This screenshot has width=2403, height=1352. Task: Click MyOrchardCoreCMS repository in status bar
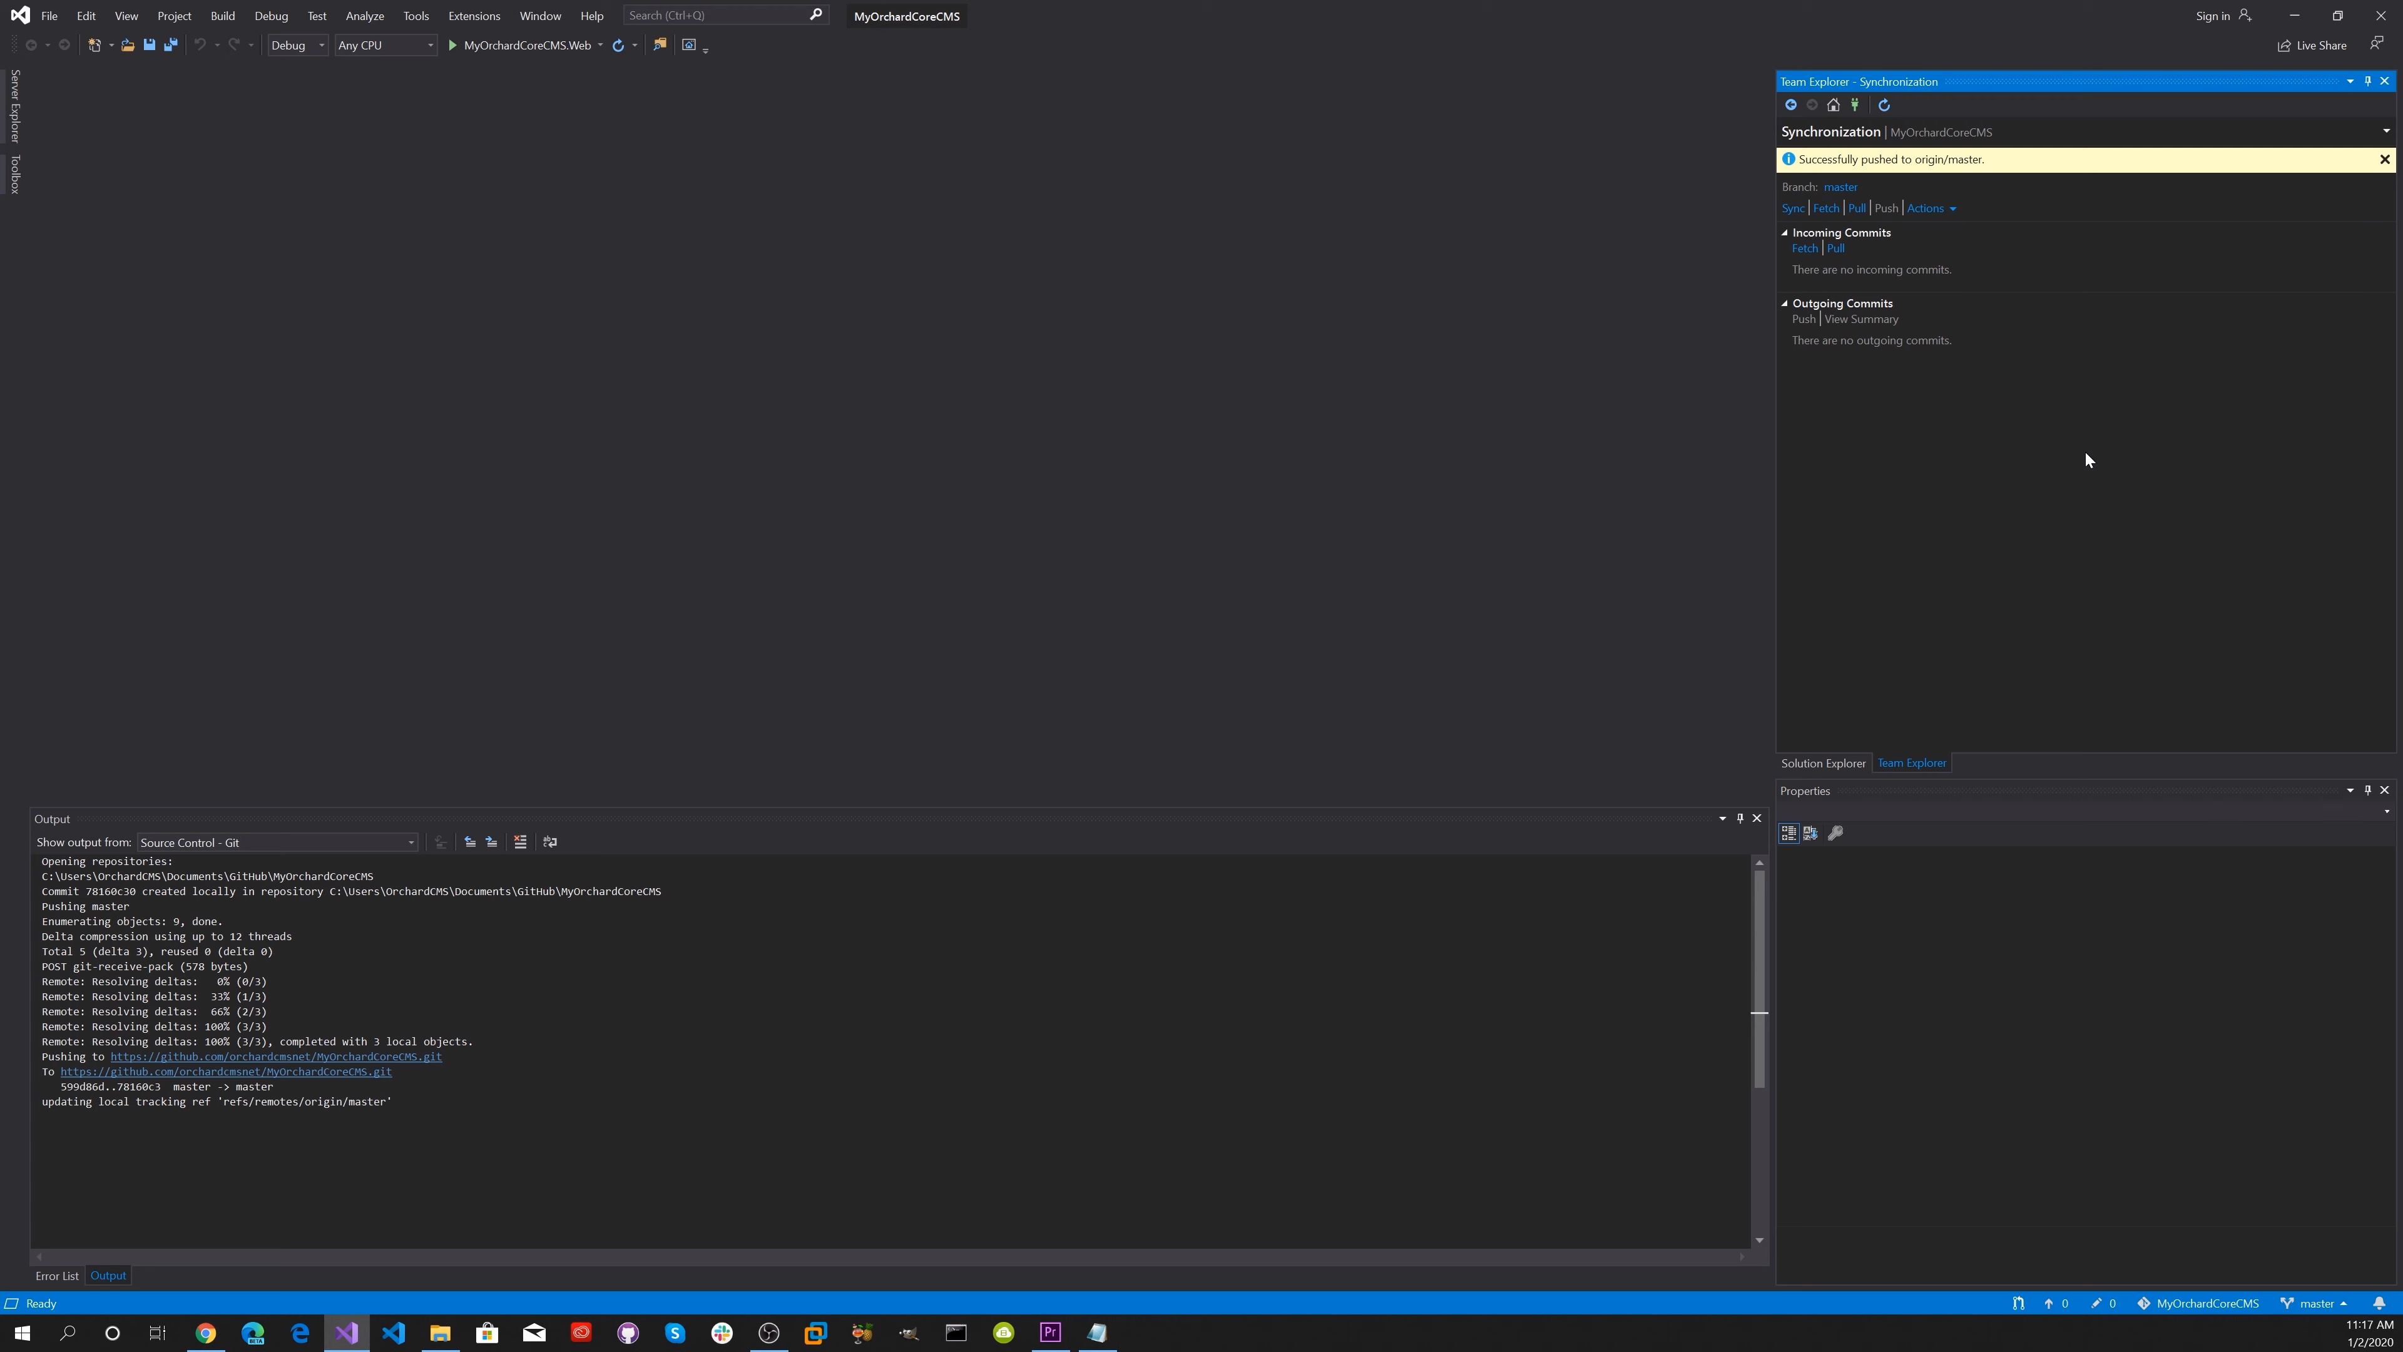pyautogui.click(x=2198, y=1303)
